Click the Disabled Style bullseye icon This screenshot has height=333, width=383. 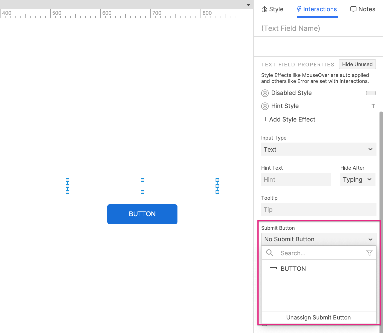265,93
